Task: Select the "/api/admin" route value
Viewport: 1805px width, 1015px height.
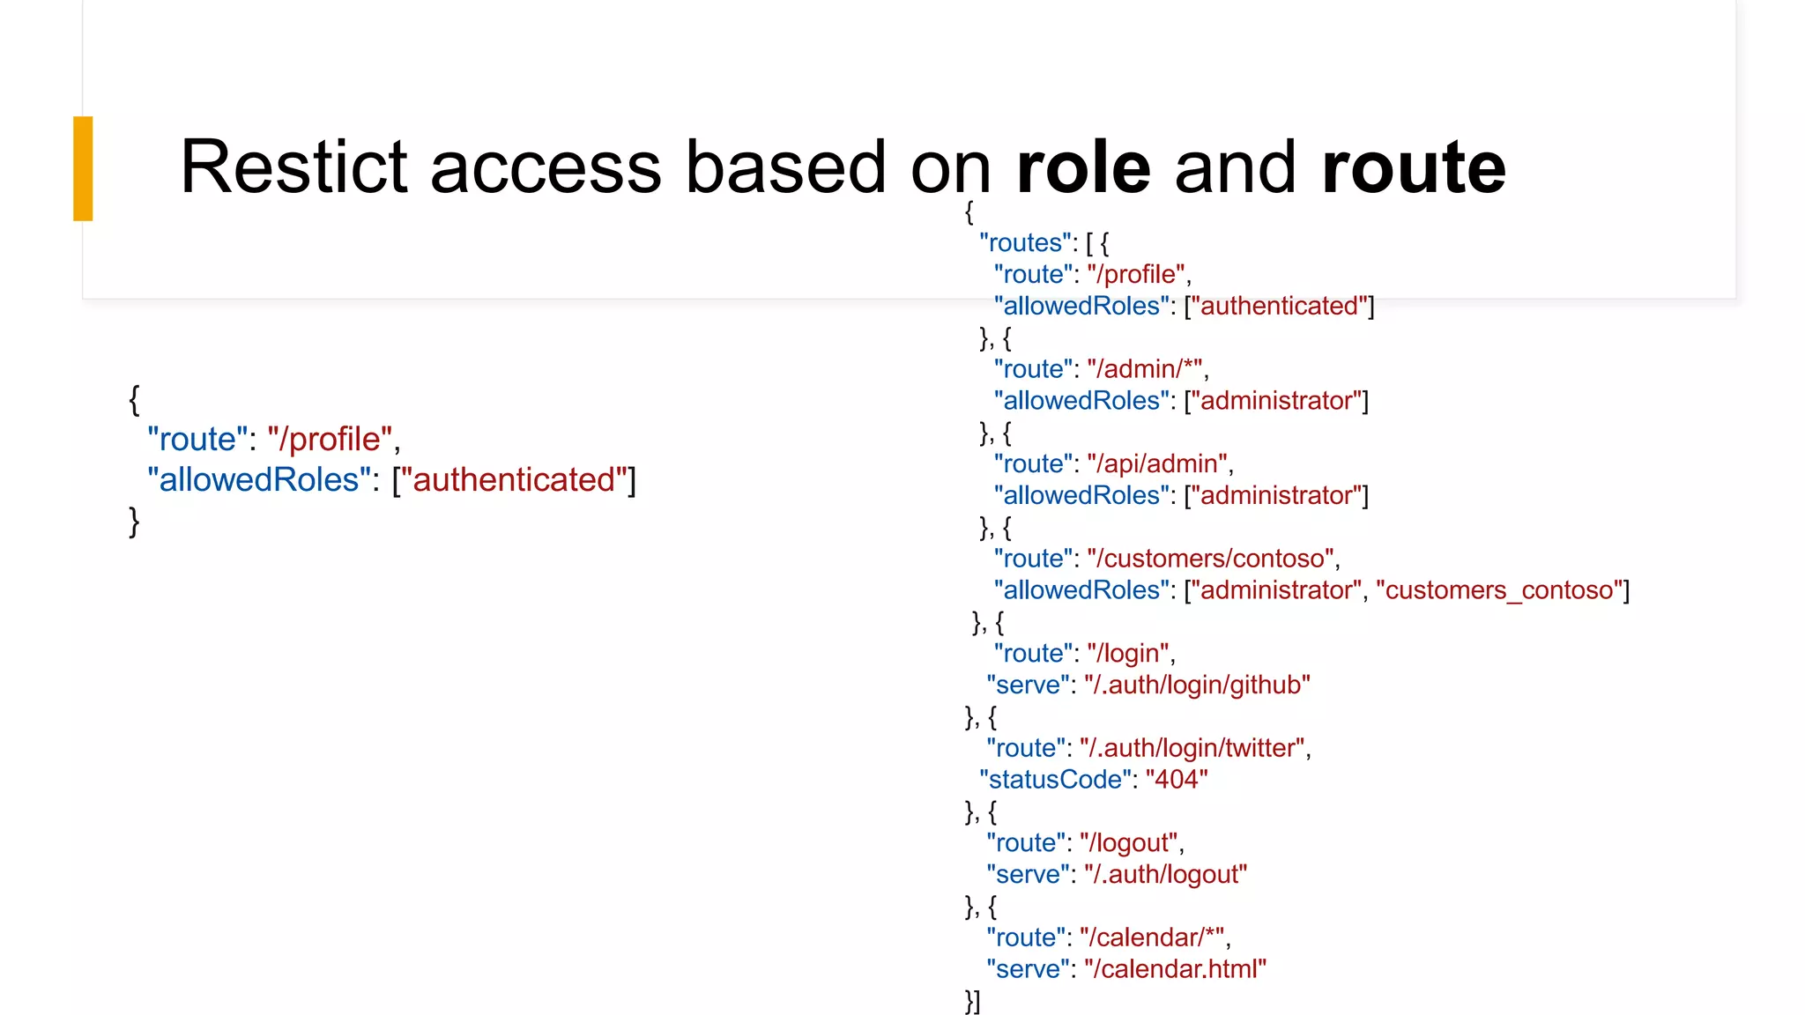Action: tap(1157, 464)
